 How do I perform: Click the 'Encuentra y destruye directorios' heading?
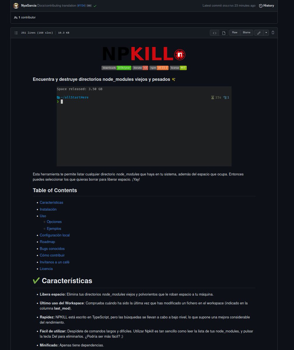point(104,79)
